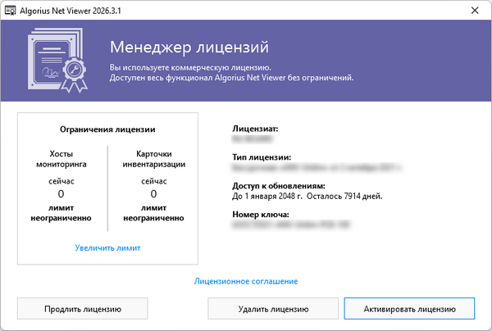
Task: Click 'Algorius Net Viewer 2026.3.1' window title
Action: 71,11
